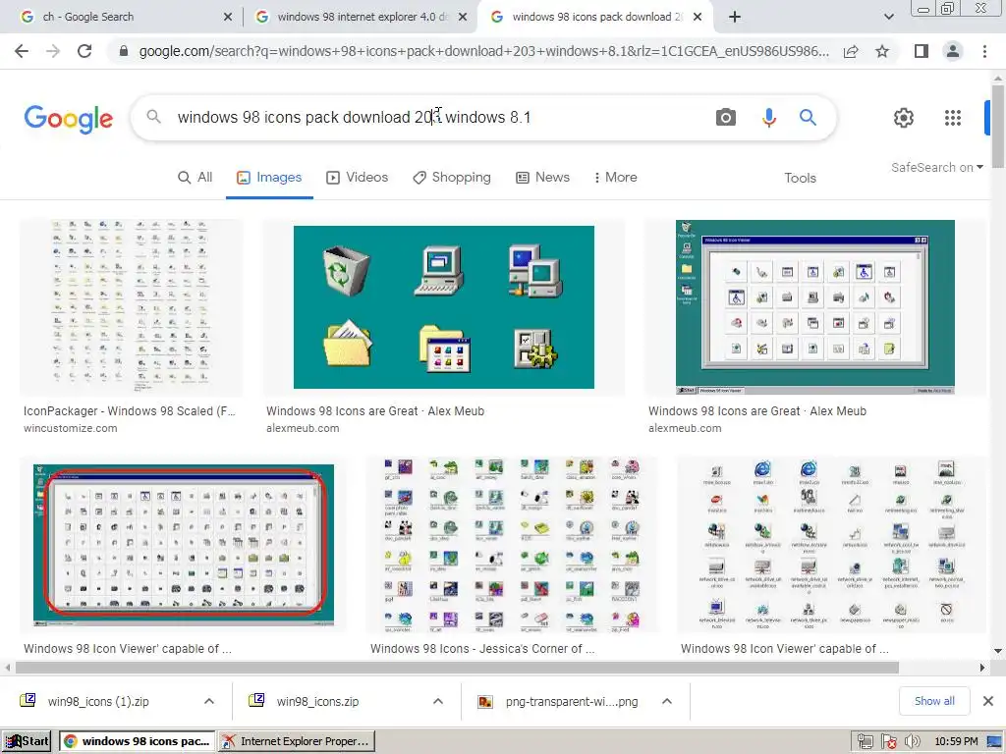Open the Shopping results tab
The image size is (1006, 754).
[452, 178]
